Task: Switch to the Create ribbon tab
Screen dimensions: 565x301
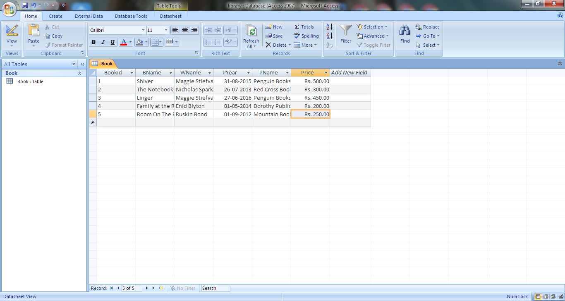Action: (55, 16)
